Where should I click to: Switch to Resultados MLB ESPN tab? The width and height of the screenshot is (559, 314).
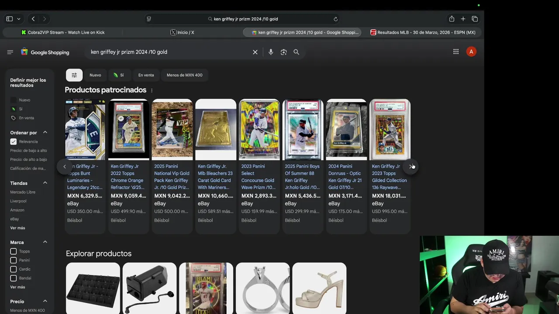(422, 32)
